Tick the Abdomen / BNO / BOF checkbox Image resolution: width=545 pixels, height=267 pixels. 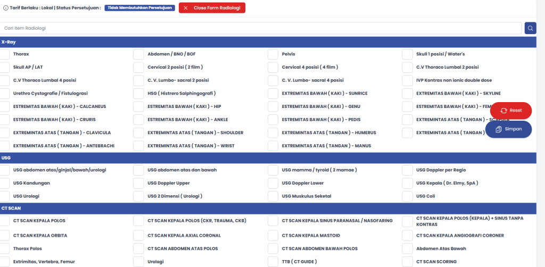point(138,54)
